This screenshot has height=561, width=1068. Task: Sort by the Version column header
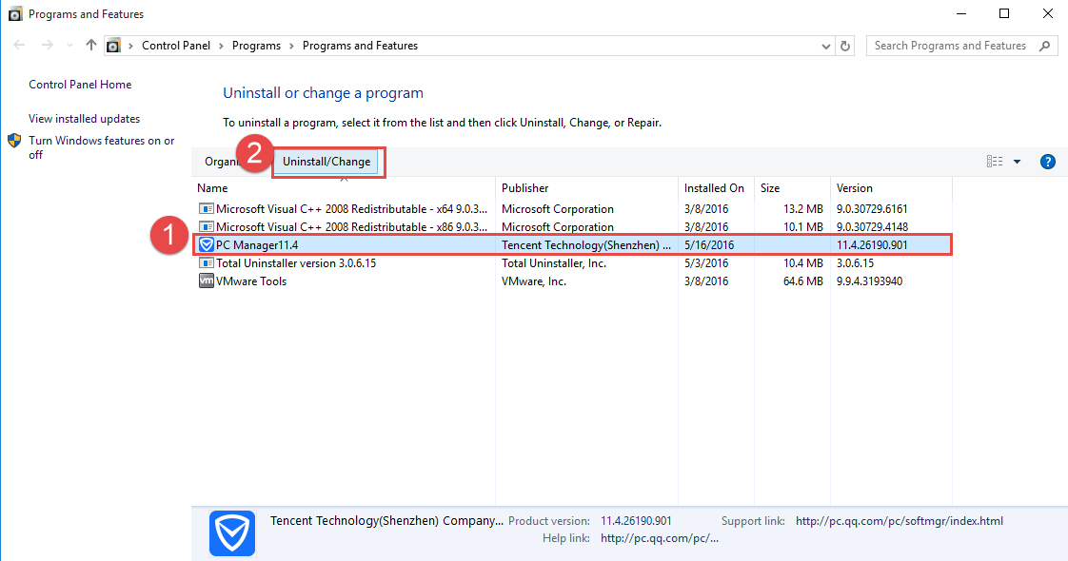tap(891, 188)
